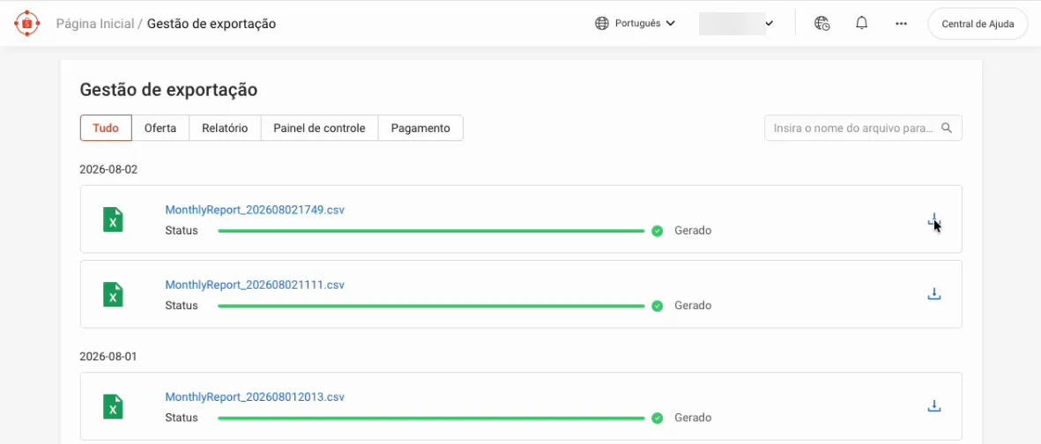This screenshot has height=444, width=1041.
Task: Open the Painel de controle tab
Action: pos(319,128)
